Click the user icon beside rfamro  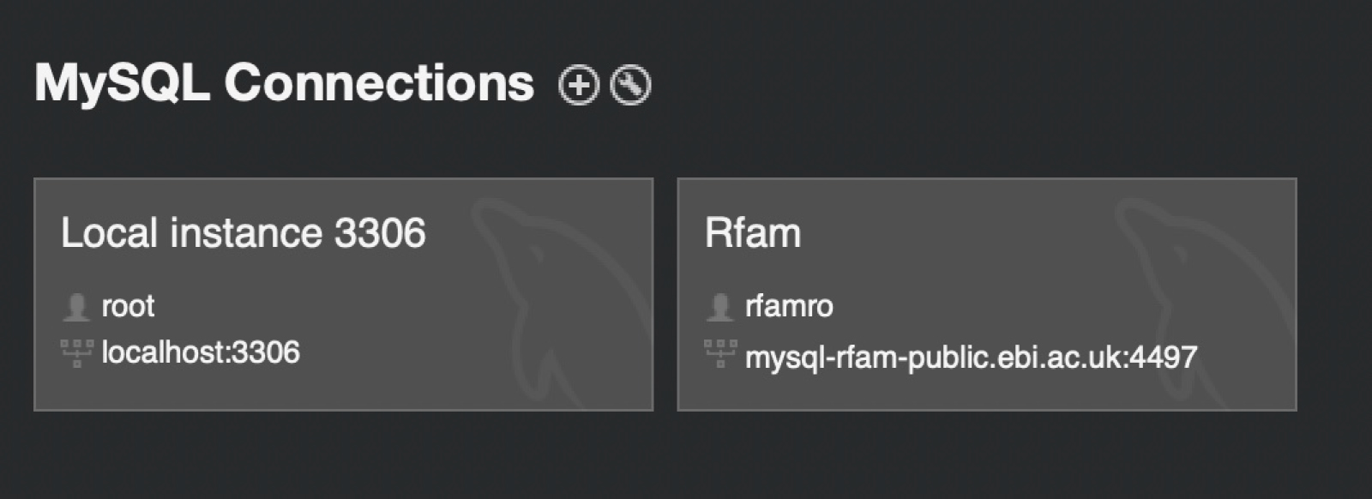tap(719, 306)
